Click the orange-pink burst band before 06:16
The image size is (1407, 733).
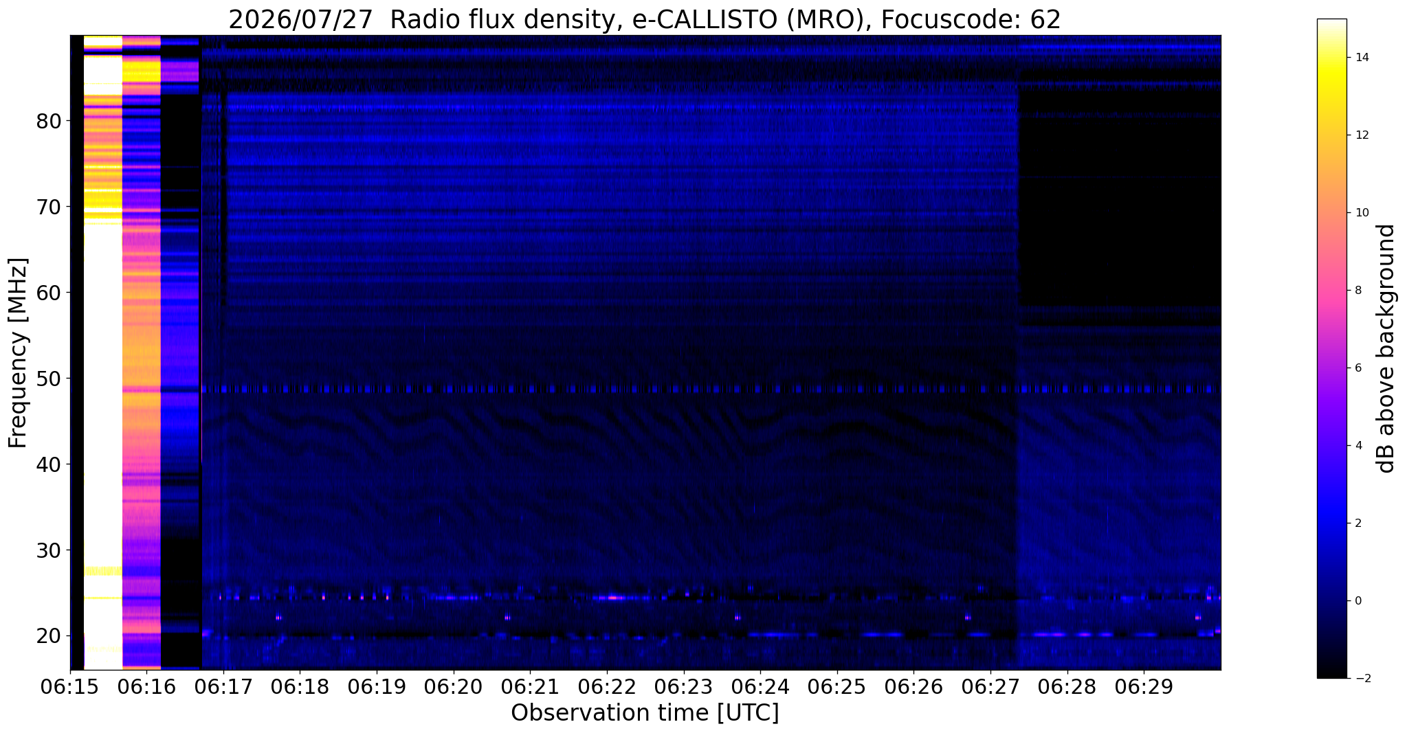pos(142,353)
